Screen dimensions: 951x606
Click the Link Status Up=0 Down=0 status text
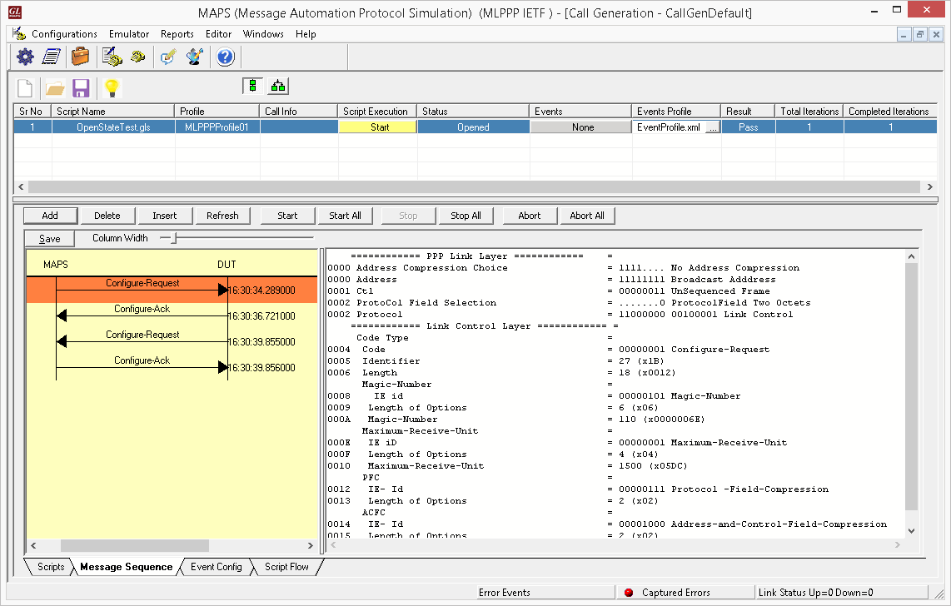tap(816, 593)
